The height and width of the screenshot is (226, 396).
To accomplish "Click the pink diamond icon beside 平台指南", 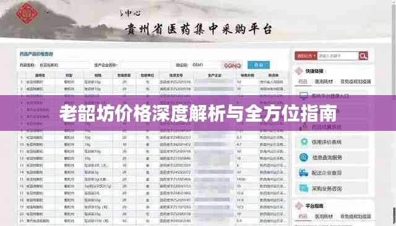I will click(299, 206).
